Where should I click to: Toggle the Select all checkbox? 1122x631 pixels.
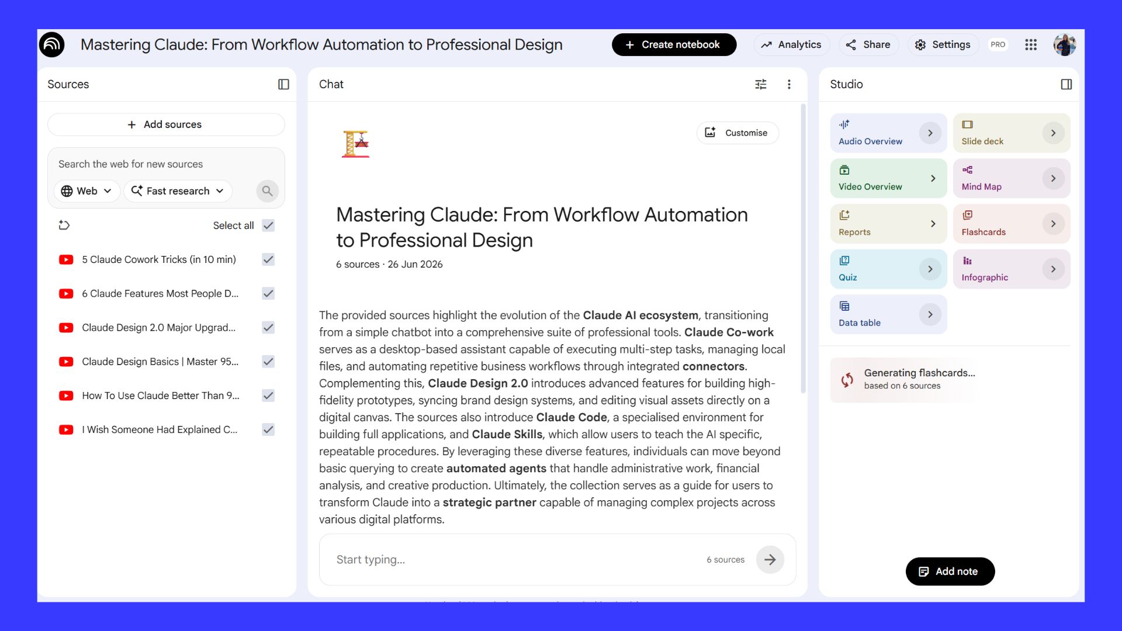coord(268,226)
